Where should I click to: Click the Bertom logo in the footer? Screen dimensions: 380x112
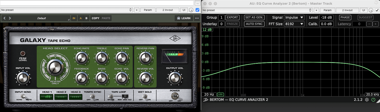(205, 100)
